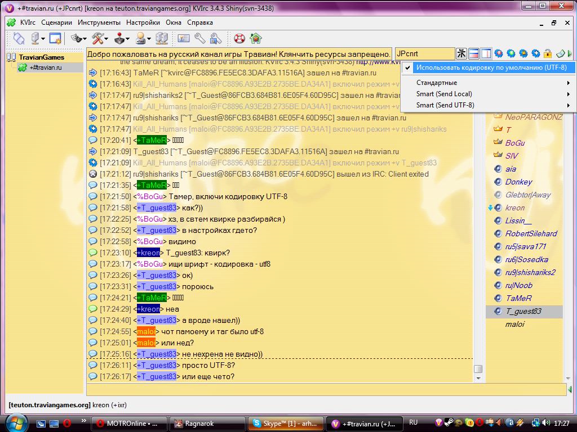The height and width of the screenshot is (432, 577).
Task: Click the chat scrollbar down arrow
Action: [x=478, y=378]
